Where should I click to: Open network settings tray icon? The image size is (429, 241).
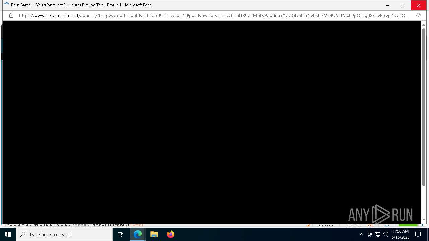(x=378, y=234)
